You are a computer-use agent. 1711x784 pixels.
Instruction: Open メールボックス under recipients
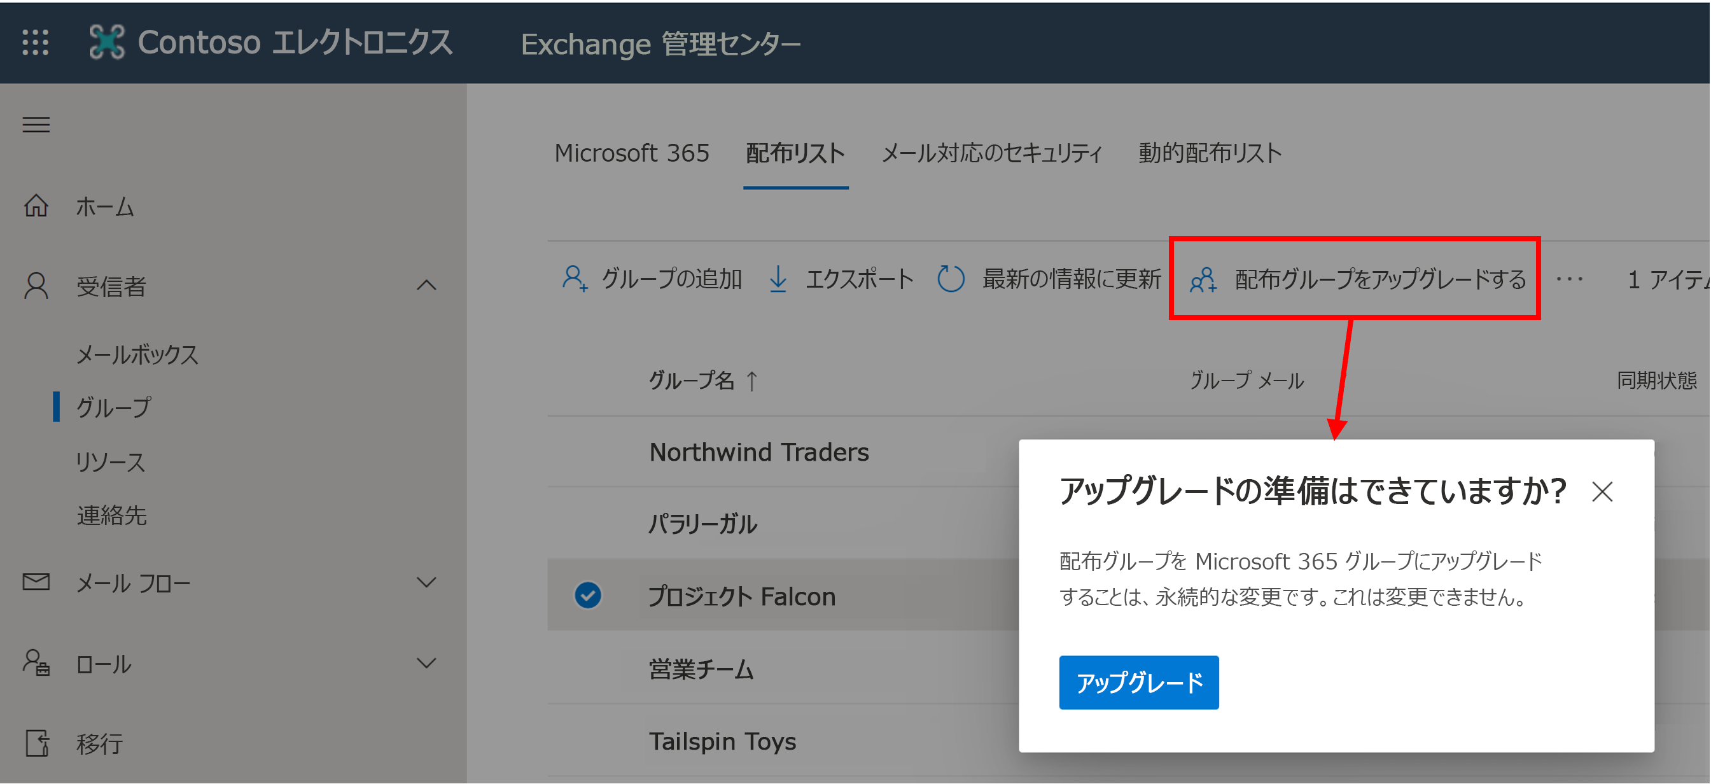[x=137, y=355]
